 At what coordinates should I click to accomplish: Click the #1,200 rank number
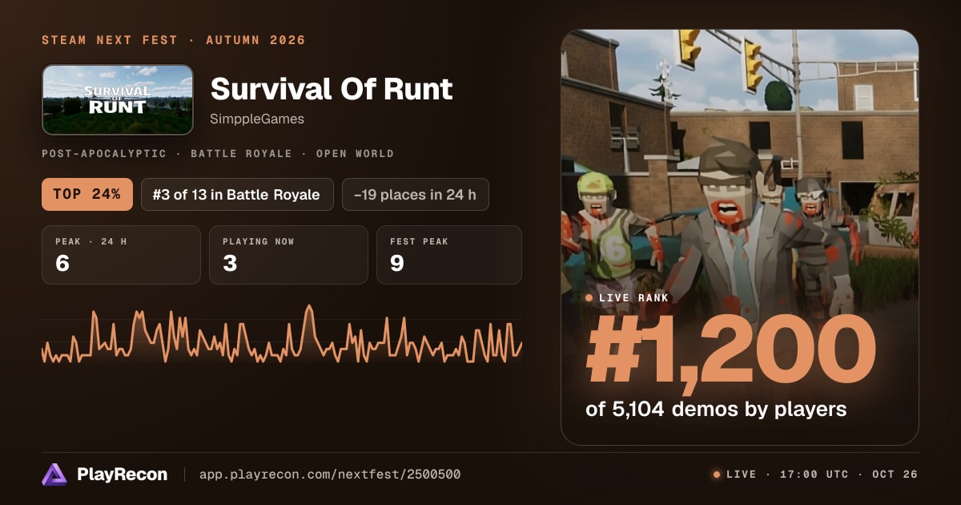(730, 350)
